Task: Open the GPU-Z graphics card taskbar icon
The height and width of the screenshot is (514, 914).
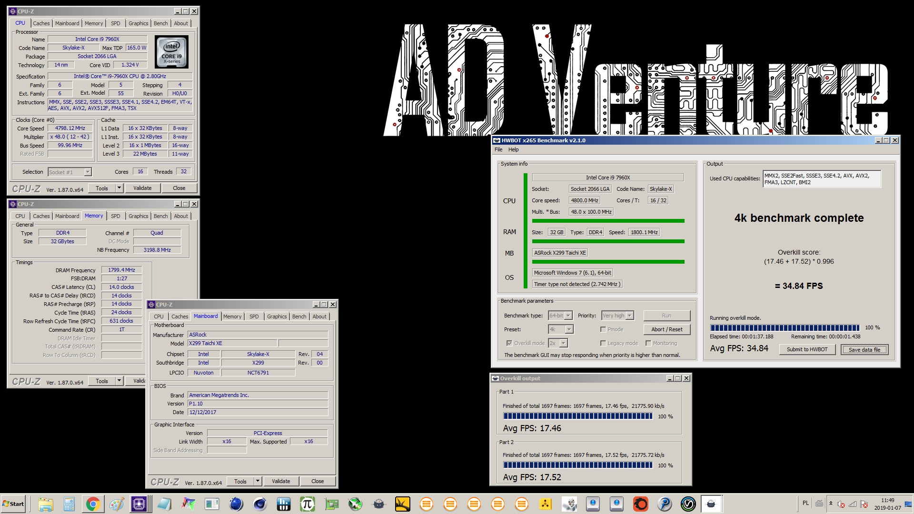Action: (x=331, y=504)
